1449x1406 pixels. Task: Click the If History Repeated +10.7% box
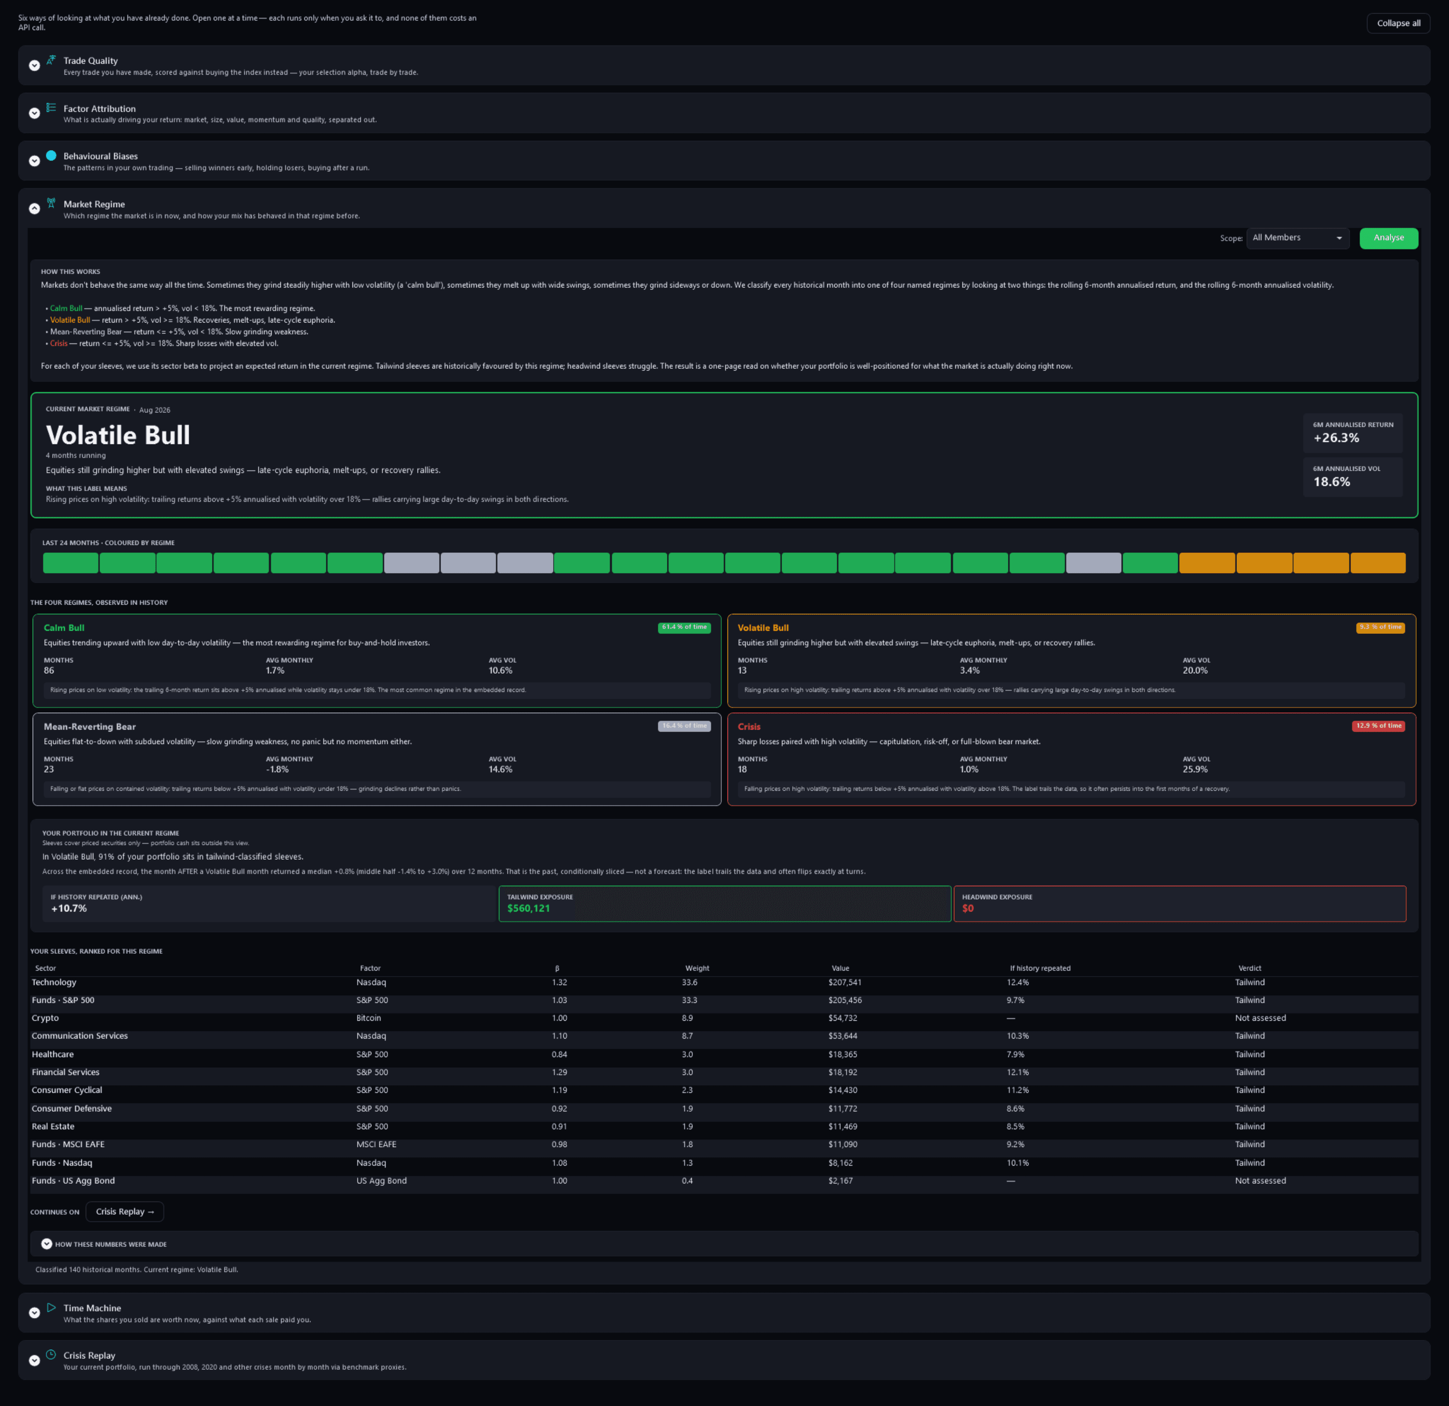pos(268,904)
